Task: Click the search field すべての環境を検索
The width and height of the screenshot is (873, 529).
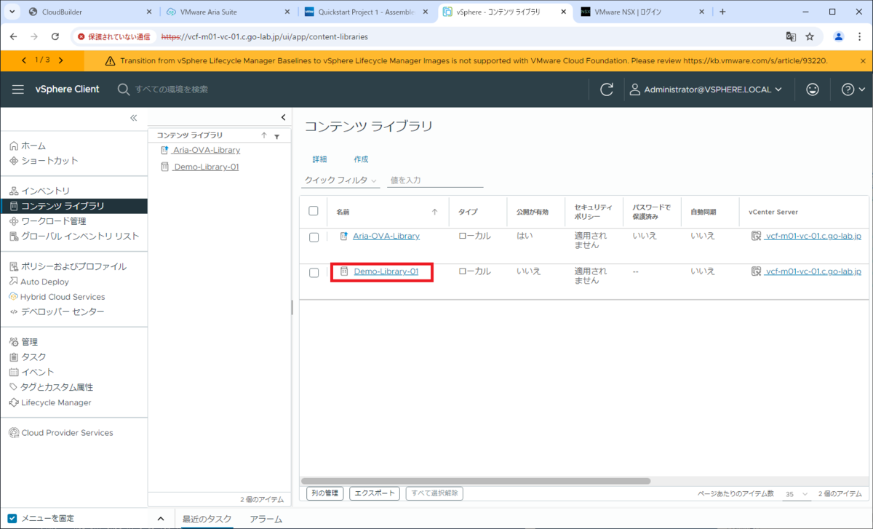Action: coord(171,90)
